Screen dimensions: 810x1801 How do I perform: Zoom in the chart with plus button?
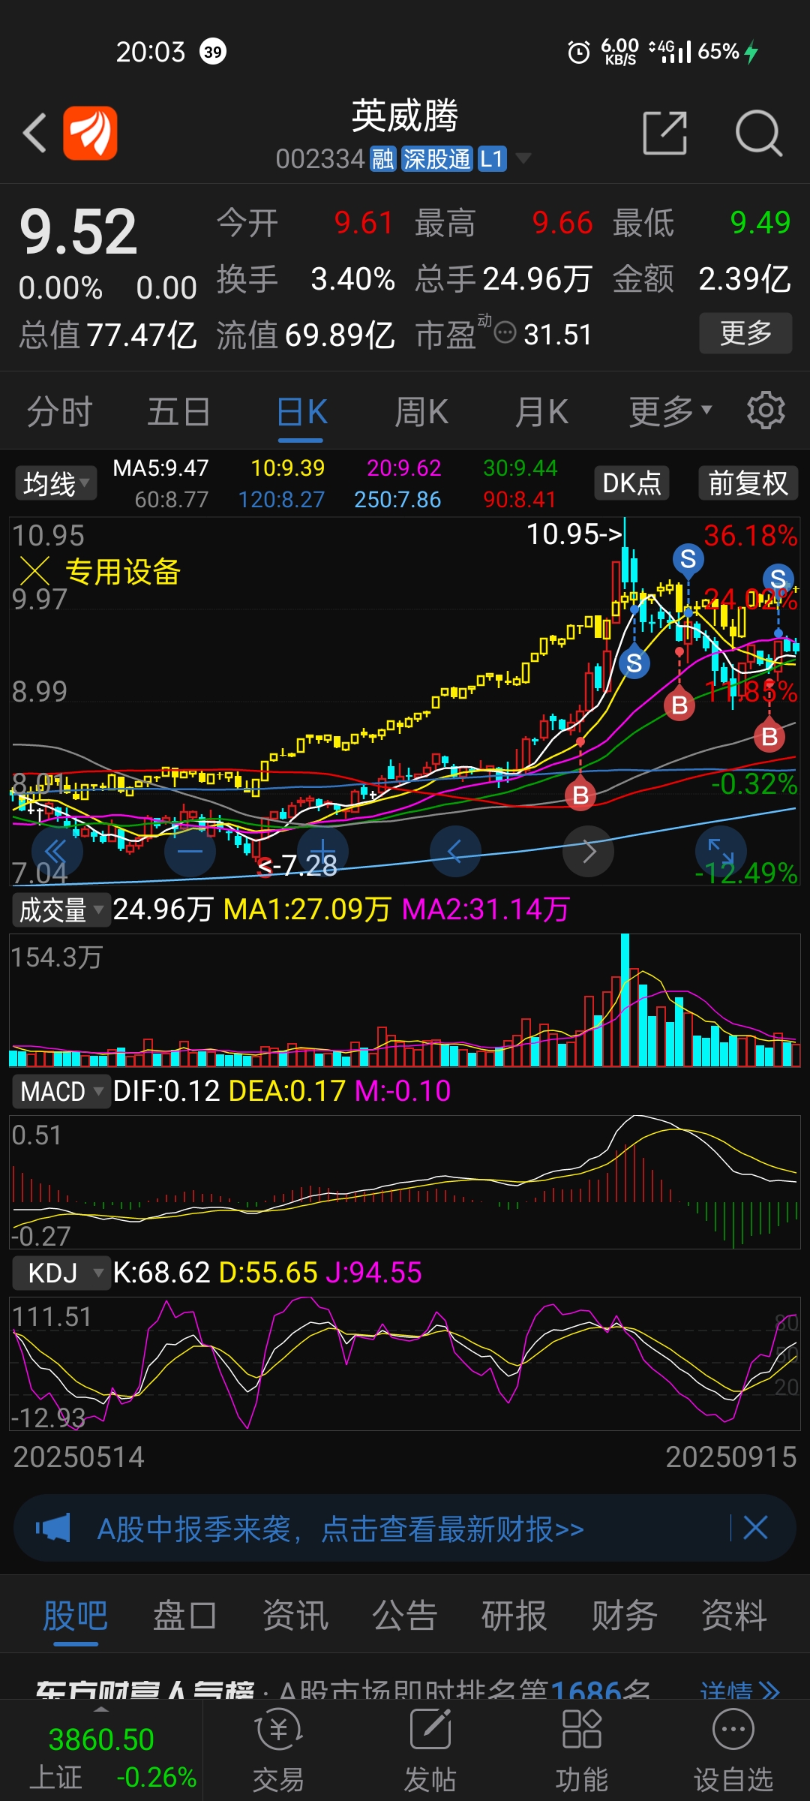click(322, 852)
